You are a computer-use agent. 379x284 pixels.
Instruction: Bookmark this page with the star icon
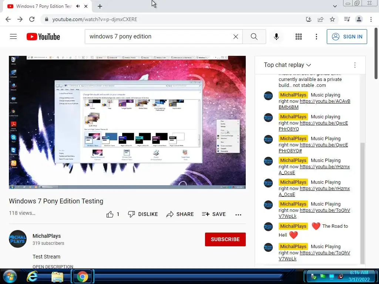(x=332, y=19)
